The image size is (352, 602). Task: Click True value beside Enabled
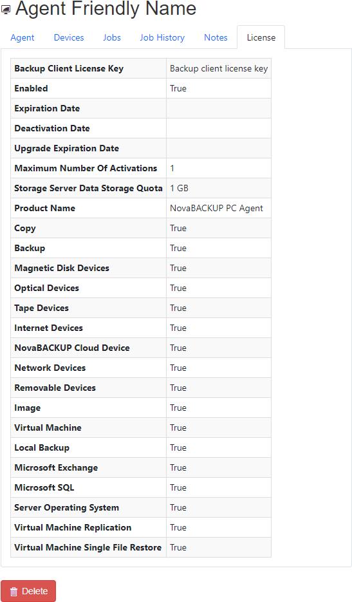[x=178, y=88]
